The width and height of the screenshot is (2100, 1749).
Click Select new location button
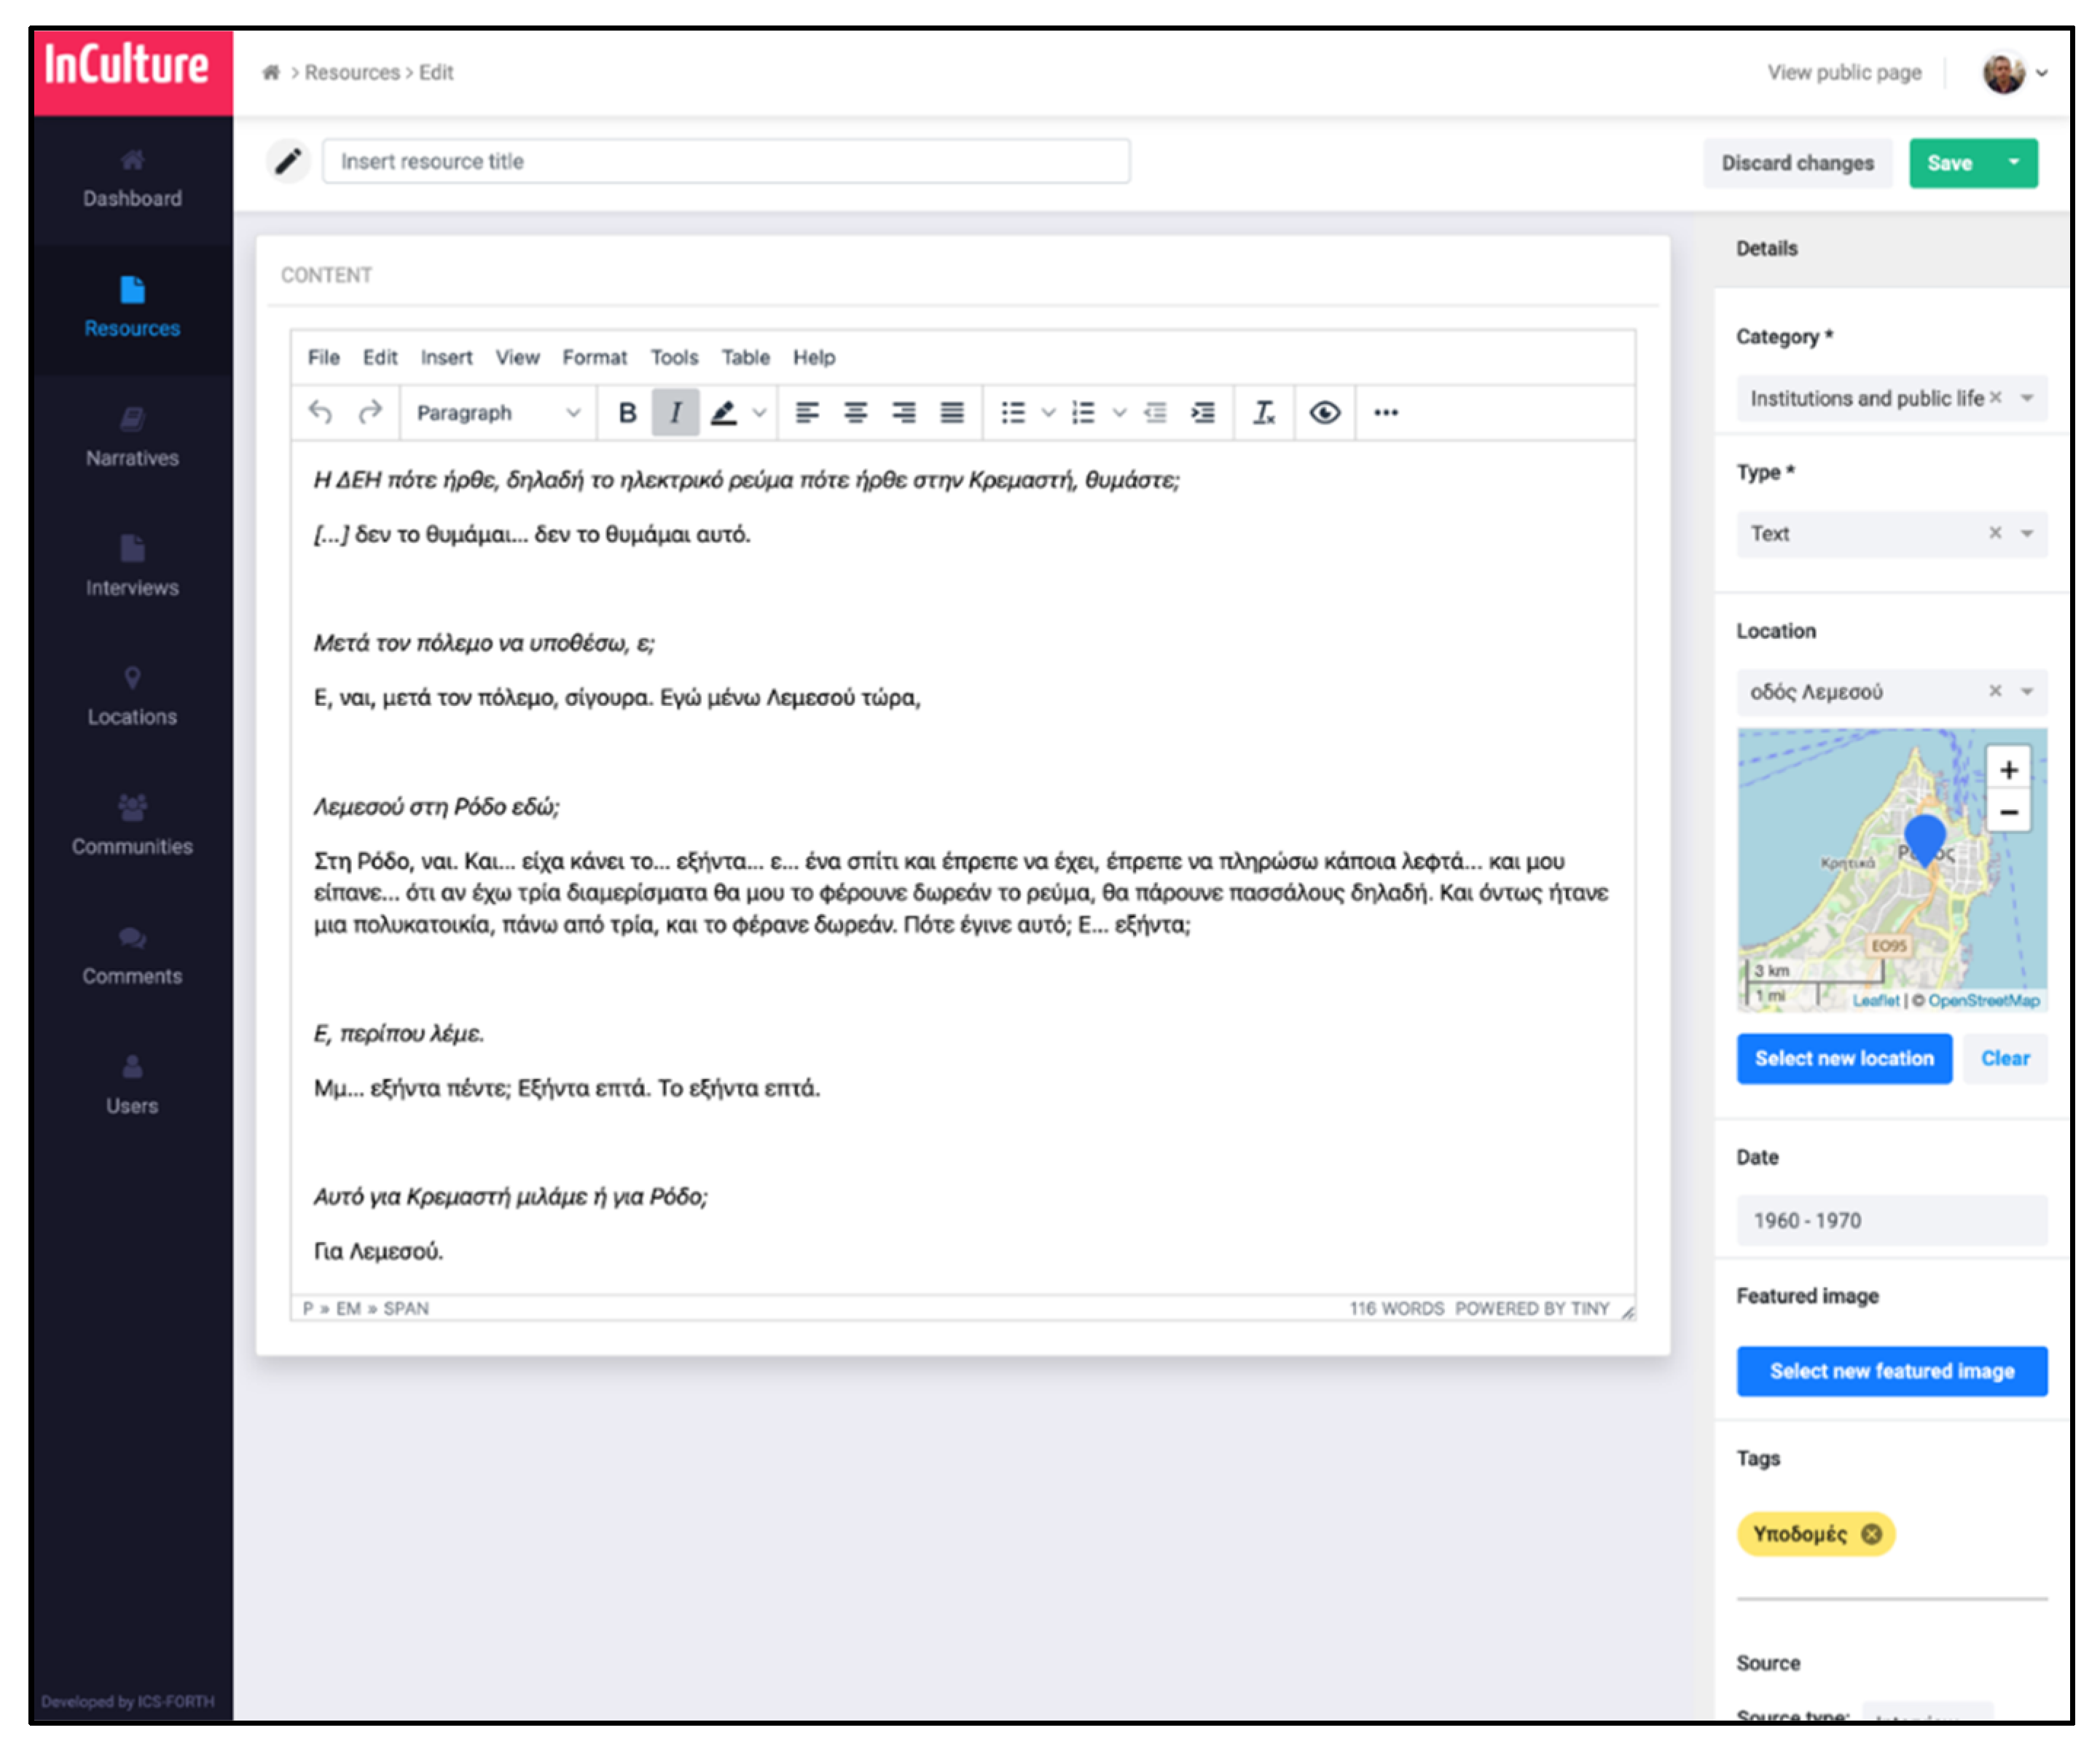point(1844,1058)
